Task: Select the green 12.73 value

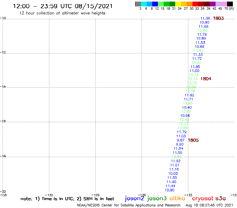Action: pyautogui.click(x=194, y=75)
